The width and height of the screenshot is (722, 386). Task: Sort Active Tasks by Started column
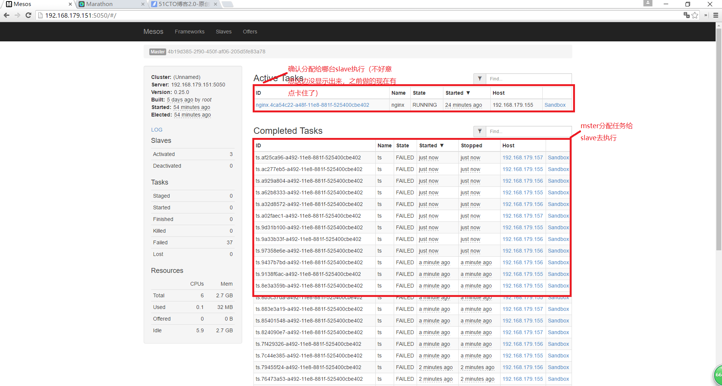(458, 93)
